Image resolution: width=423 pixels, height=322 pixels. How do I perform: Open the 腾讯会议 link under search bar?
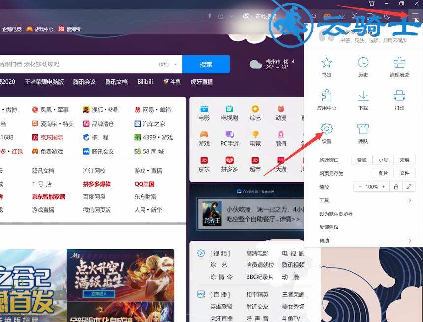click(x=84, y=82)
